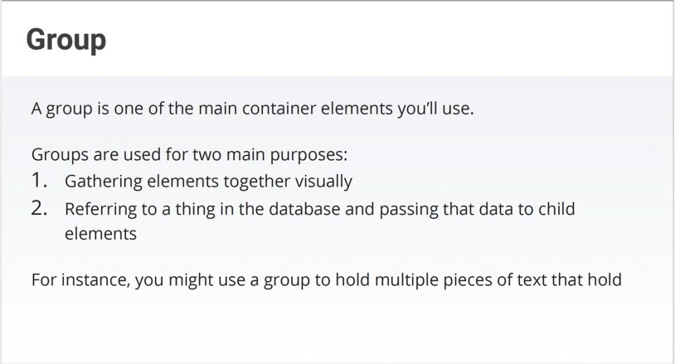Select the line 'Groups are used for two main purposes'
Image resolution: width=675 pixels, height=364 pixels.
click(x=189, y=155)
